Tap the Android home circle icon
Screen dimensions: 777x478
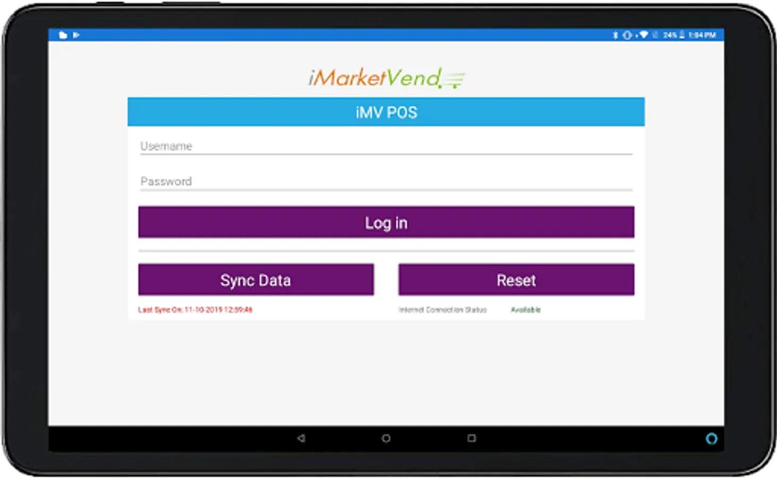click(x=386, y=438)
